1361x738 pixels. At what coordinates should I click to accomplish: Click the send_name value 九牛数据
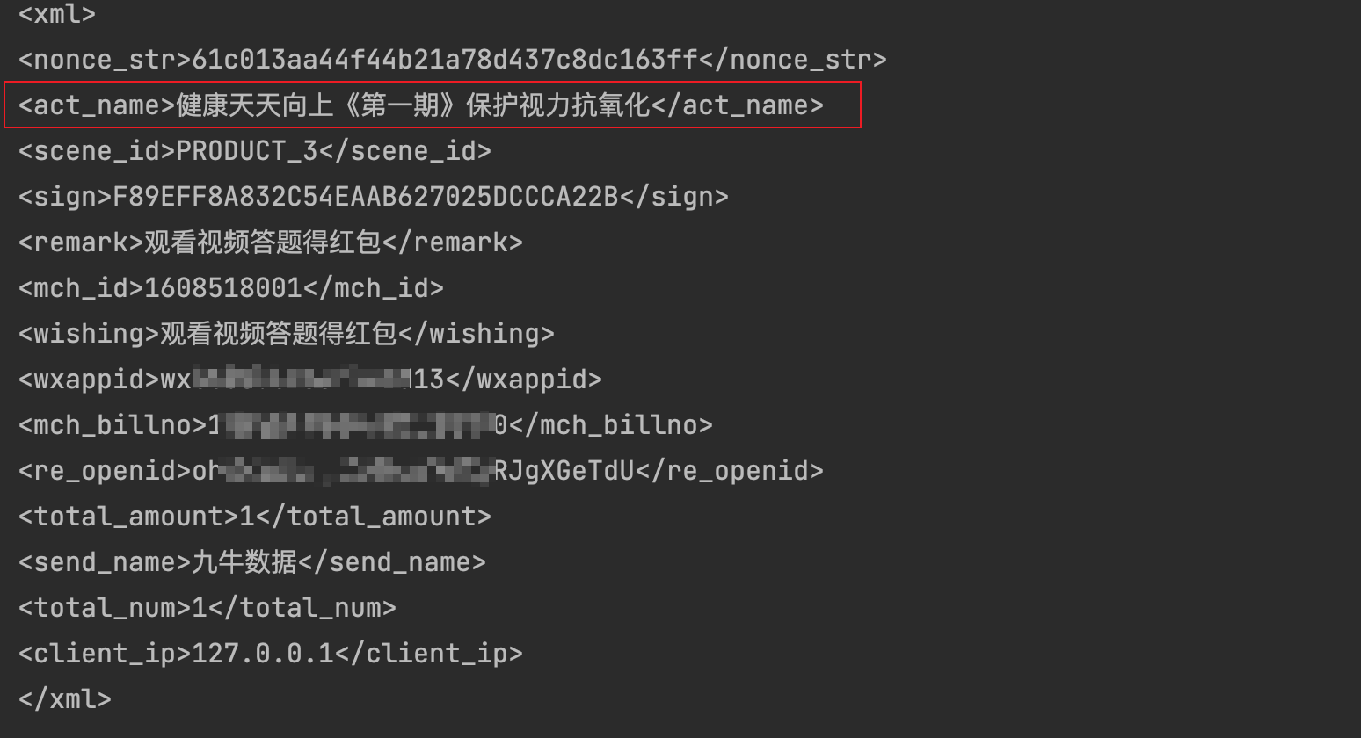(x=244, y=561)
